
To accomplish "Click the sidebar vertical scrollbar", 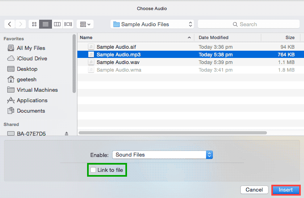I will (74, 64).
